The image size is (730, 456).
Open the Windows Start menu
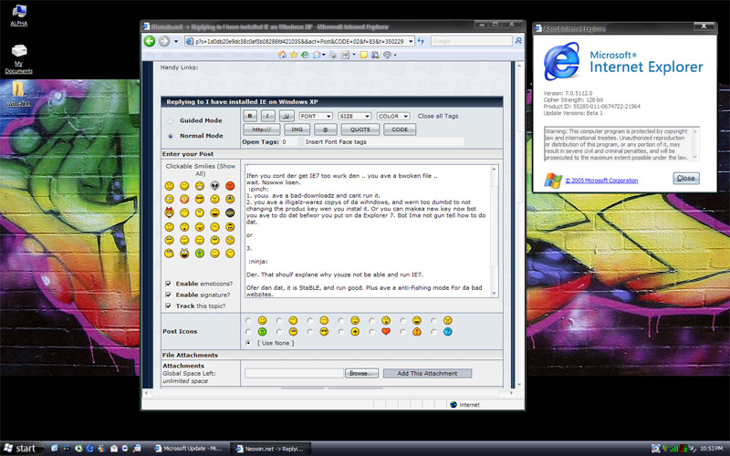pyautogui.click(x=21, y=448)
